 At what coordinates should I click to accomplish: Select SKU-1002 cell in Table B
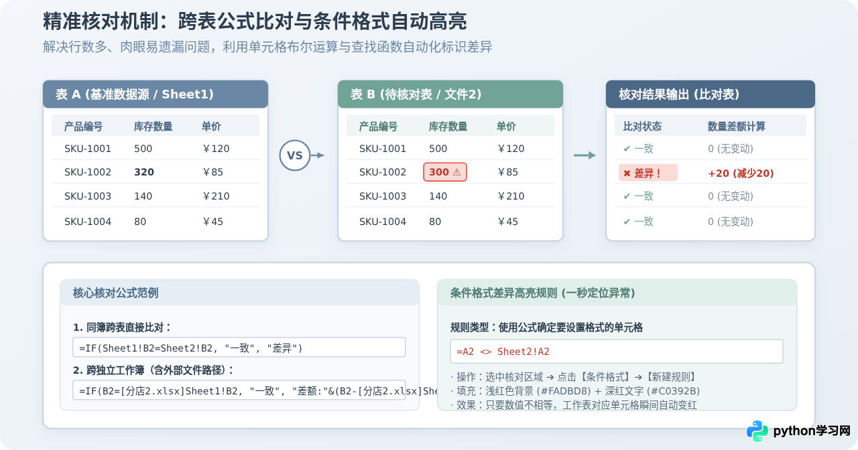tap(383, 172)
